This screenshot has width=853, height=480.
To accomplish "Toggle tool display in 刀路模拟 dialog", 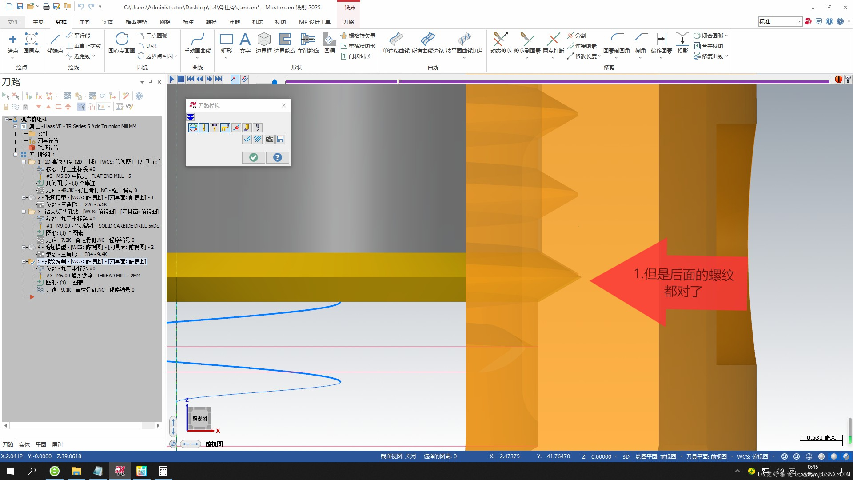I will [204, 128].
